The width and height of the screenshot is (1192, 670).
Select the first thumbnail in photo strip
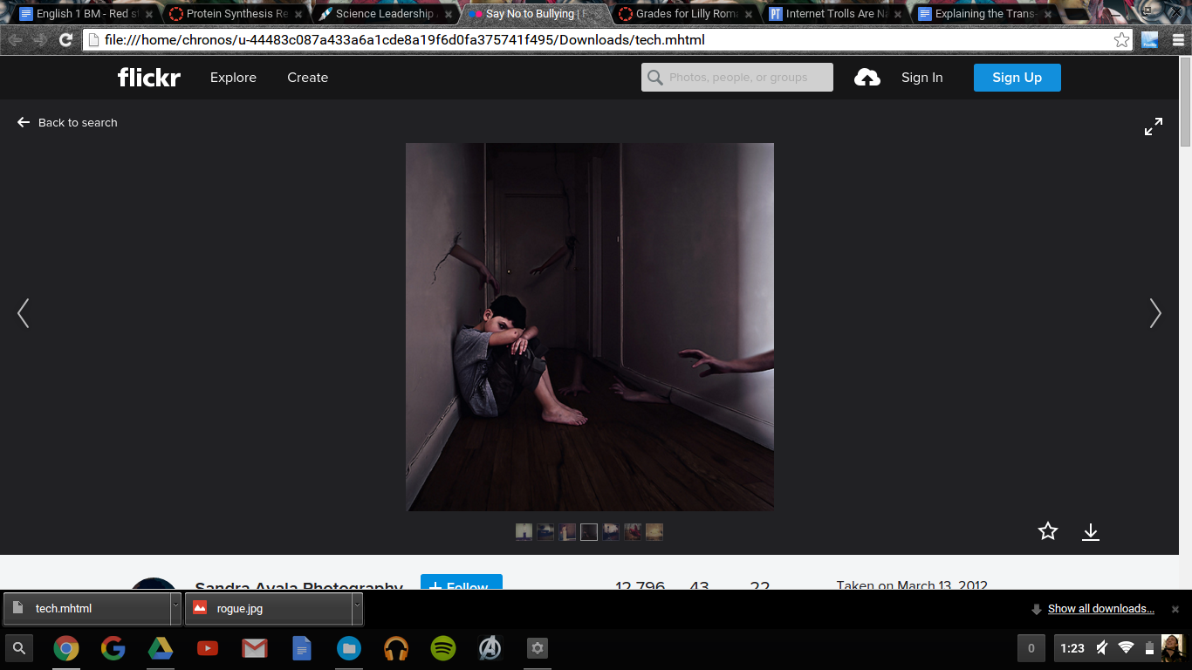pos(524,531)
